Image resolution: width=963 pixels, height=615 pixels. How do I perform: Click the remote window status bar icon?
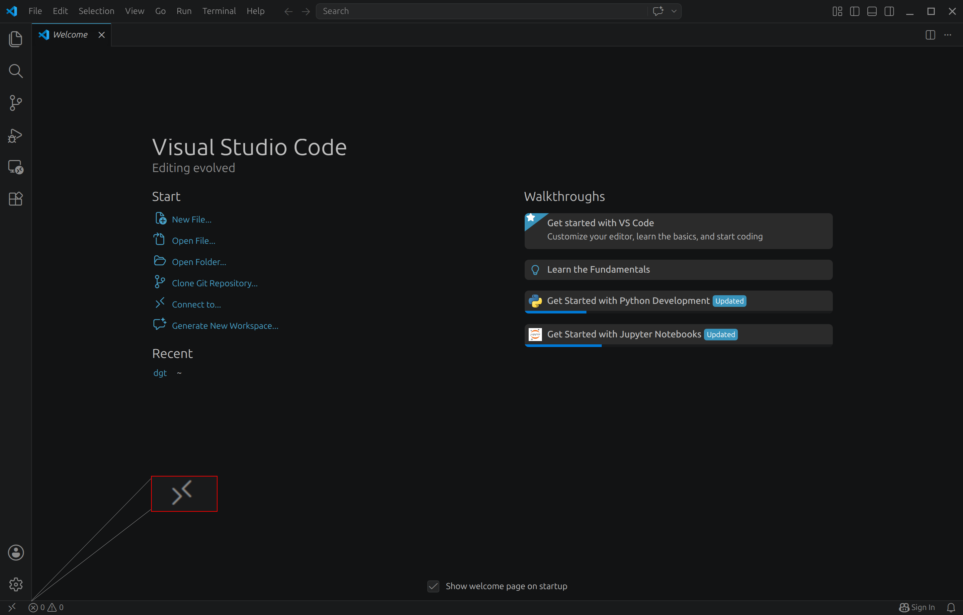[x=12, y=607]
